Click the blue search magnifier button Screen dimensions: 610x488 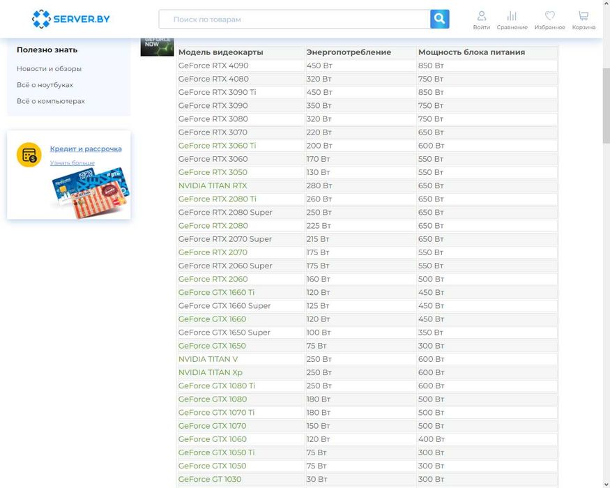[440, 19]
